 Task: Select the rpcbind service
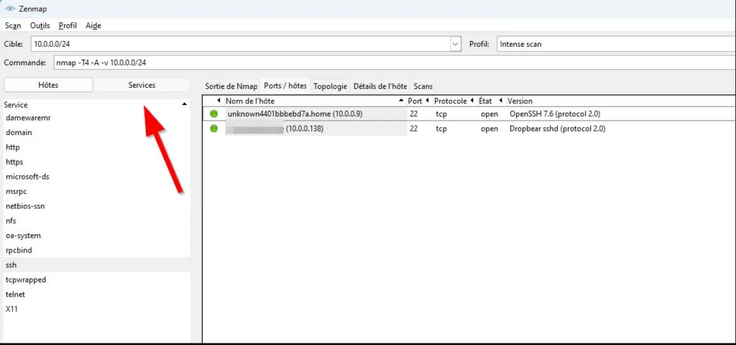(x=97, y=250)
